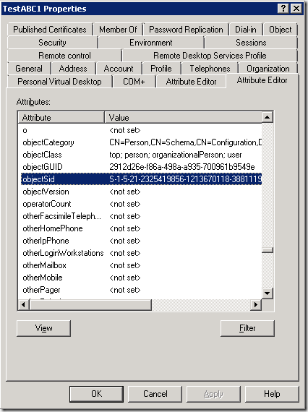This screenshot has height=412, width=308.
Task: Click the CN=Person,CN=Schema value
Action: (186, 142)
